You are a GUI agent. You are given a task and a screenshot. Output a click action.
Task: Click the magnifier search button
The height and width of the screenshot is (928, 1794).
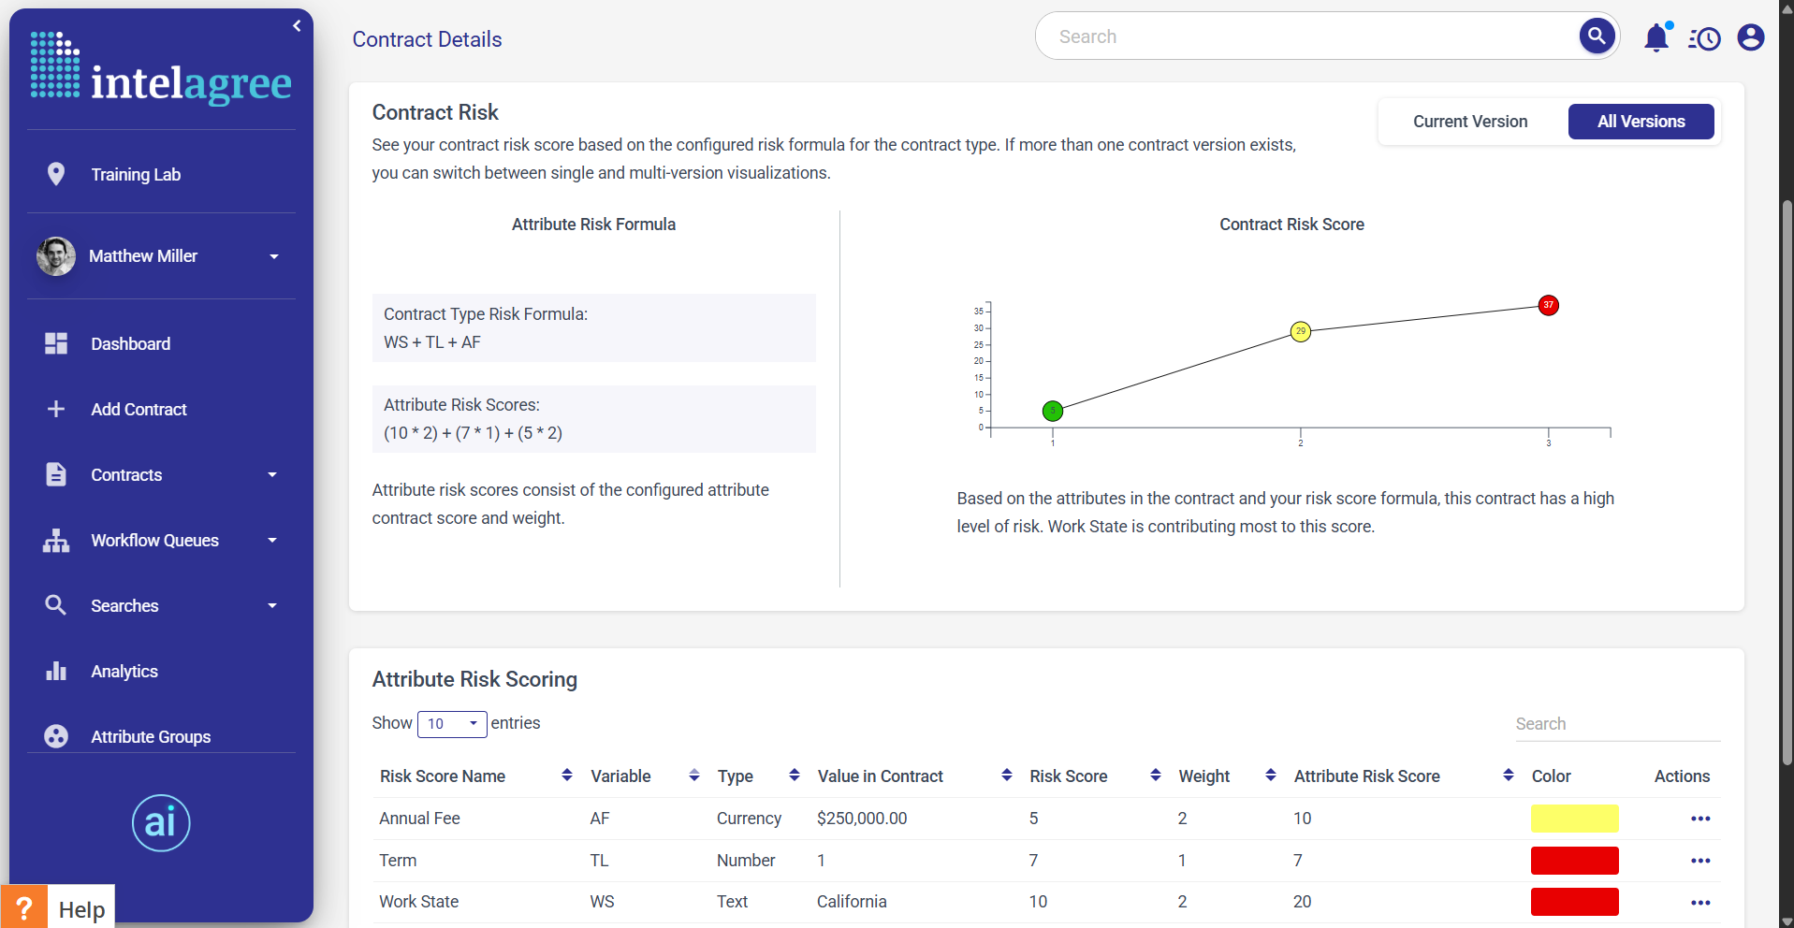tap(1597, 36)
